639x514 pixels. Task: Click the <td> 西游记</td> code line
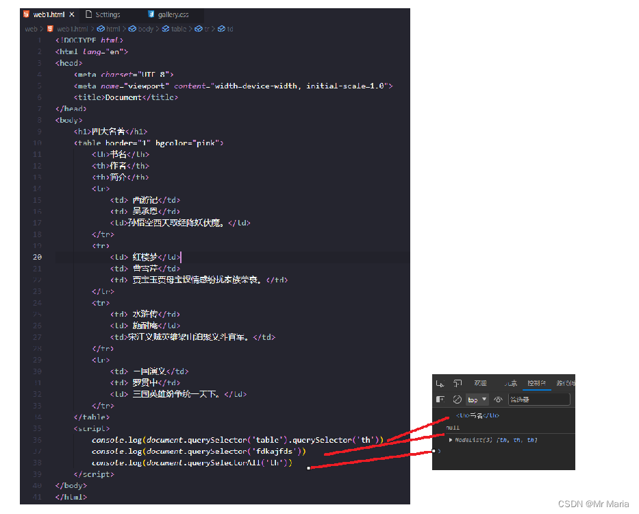(x=145, y=200)
